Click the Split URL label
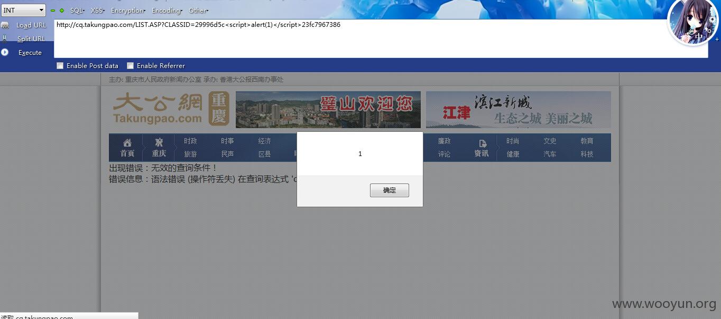The image size is (721, 319). point(31,39)
